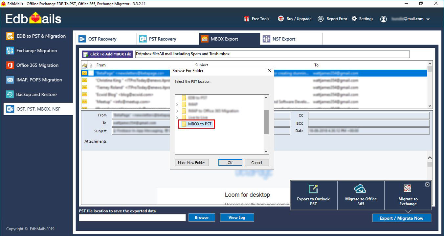The height and width of the screenshot is (236, 444).
Task: Close the export options popup panel
Action: pos(427,185)
